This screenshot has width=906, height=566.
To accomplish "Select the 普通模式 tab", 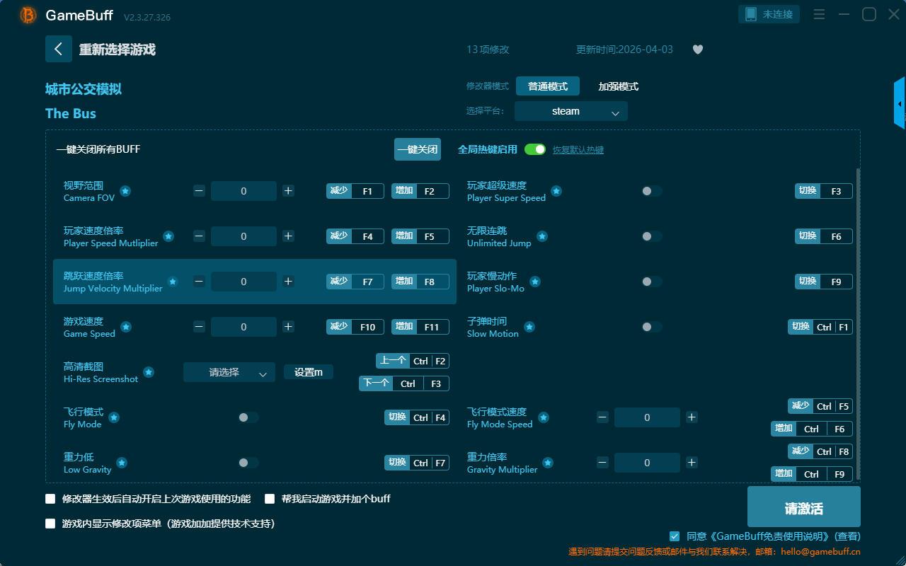I will [547, 86].
